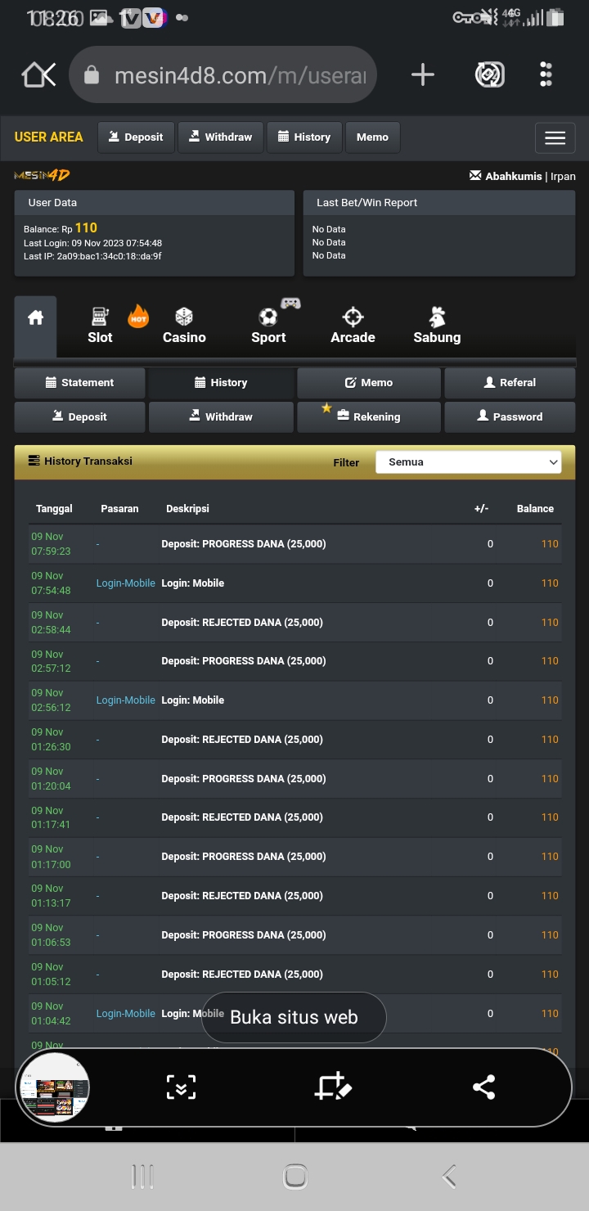This screenshot has width=589, height=1211.
Task: Tap the screenshot preview thumbnail
Action: (54, 1087)
